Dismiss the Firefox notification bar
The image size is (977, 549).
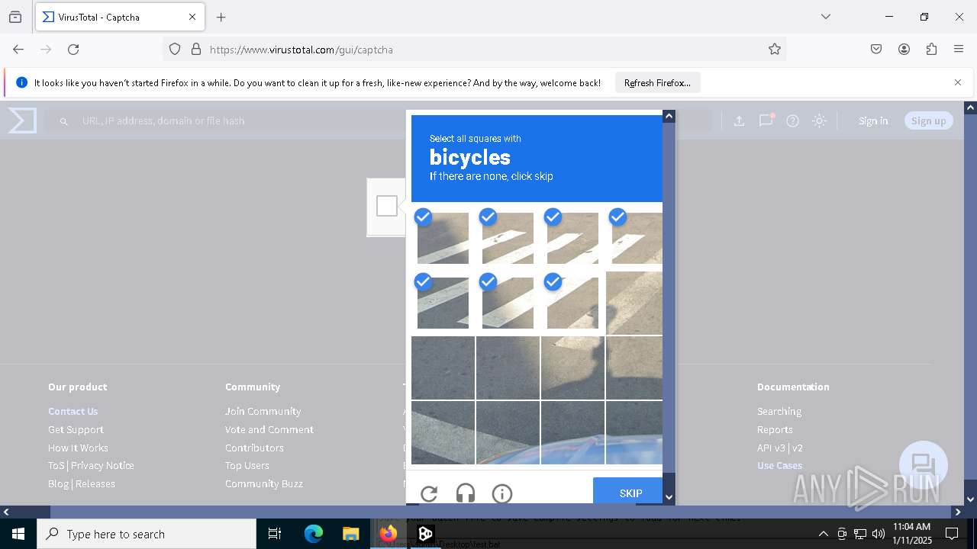[x=958, y=82]
